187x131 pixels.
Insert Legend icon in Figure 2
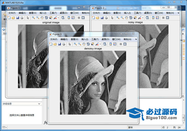[157, 18]
